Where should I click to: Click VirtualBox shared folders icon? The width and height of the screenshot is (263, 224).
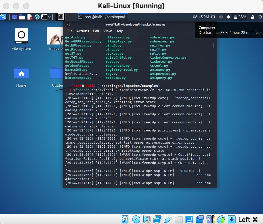pyautogui.click(x=179, y=219)
